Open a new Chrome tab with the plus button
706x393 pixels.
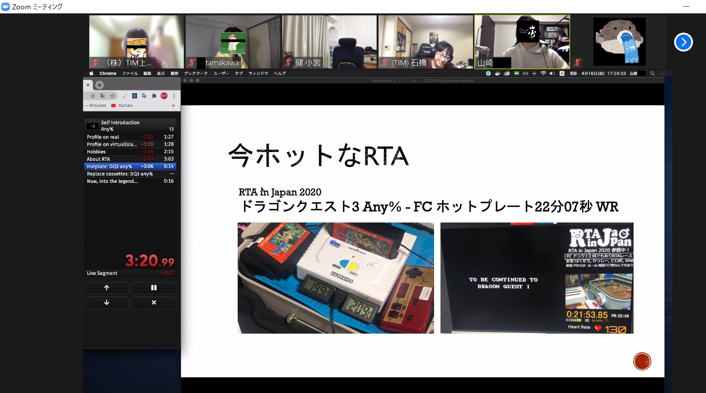[100, 85]
